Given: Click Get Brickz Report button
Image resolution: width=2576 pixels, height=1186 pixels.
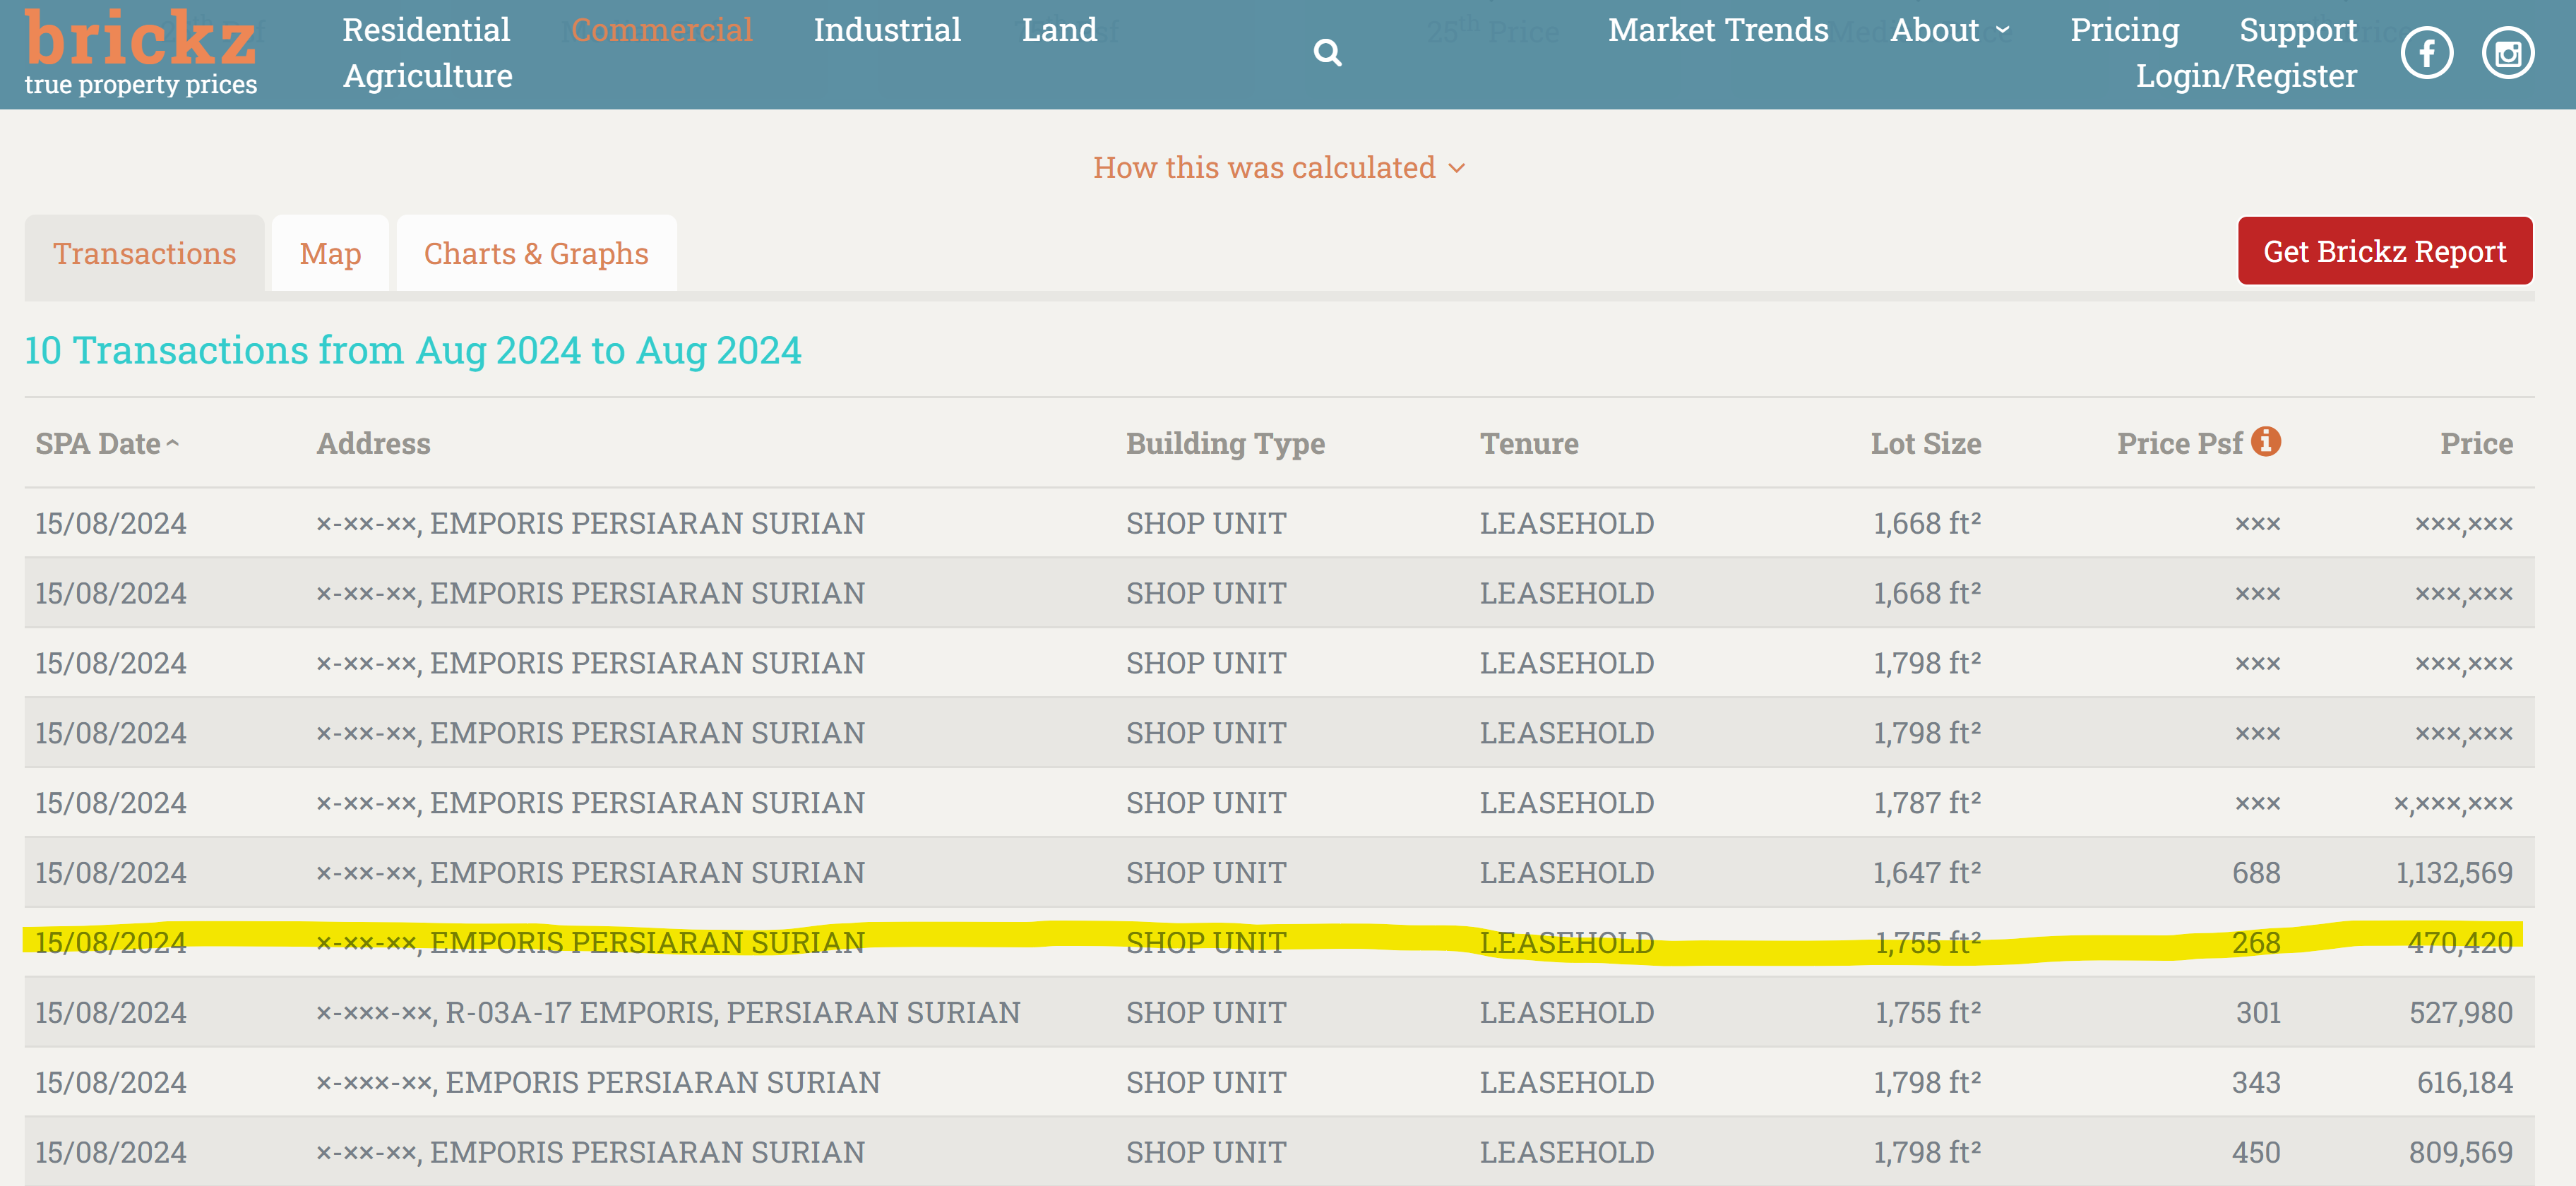Looking at the screenshot, I should tap(2384, 251).
